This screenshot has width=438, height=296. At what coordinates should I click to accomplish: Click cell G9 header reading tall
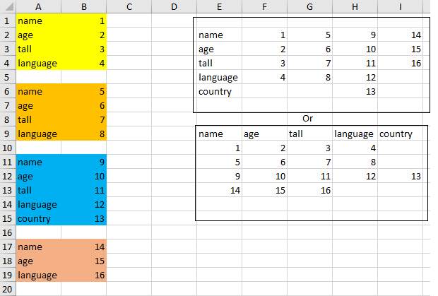click(309, 134)
